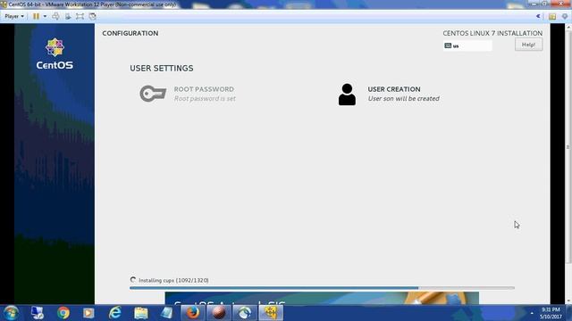Click the green-blue swirl taskbar app

[245, 313]
